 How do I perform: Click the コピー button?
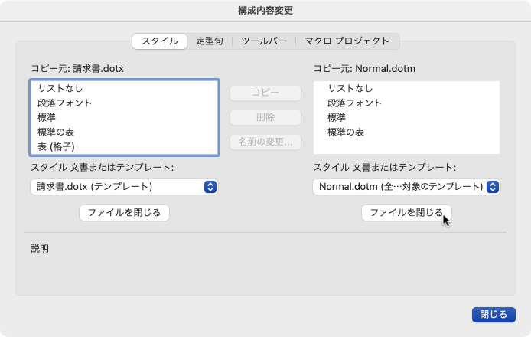click(265, 93)
